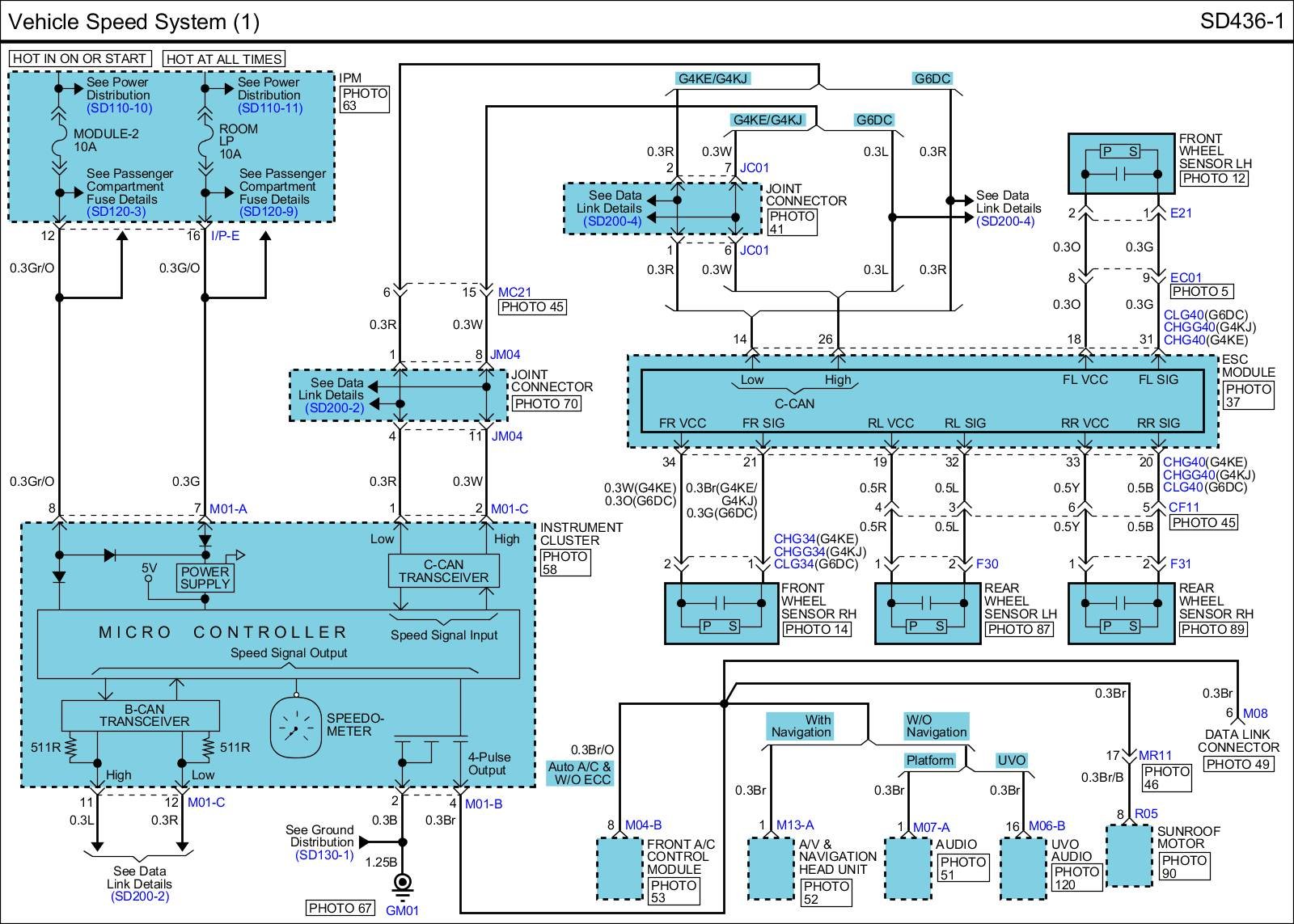Click the Sunroof Motor component box

pyautogui.click(x=1129, y=855)
